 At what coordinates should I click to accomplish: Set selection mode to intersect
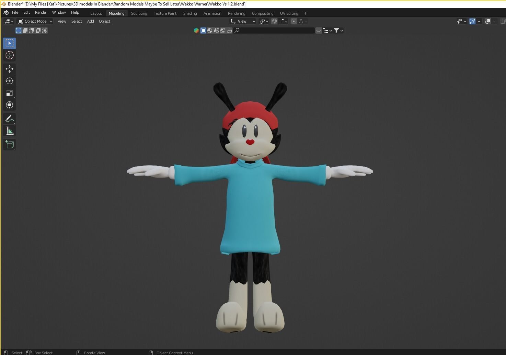(x=45, y=30)
